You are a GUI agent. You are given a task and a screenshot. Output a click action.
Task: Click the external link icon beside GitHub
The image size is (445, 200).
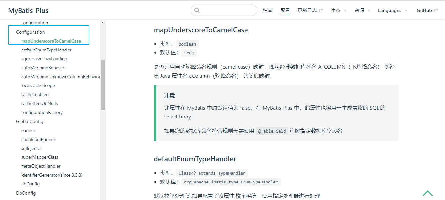436,11
